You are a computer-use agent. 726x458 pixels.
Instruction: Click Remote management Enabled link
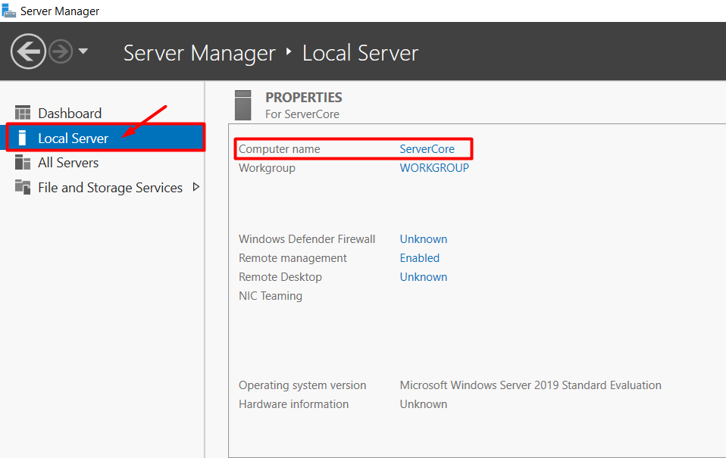click(x=420, y=258)
